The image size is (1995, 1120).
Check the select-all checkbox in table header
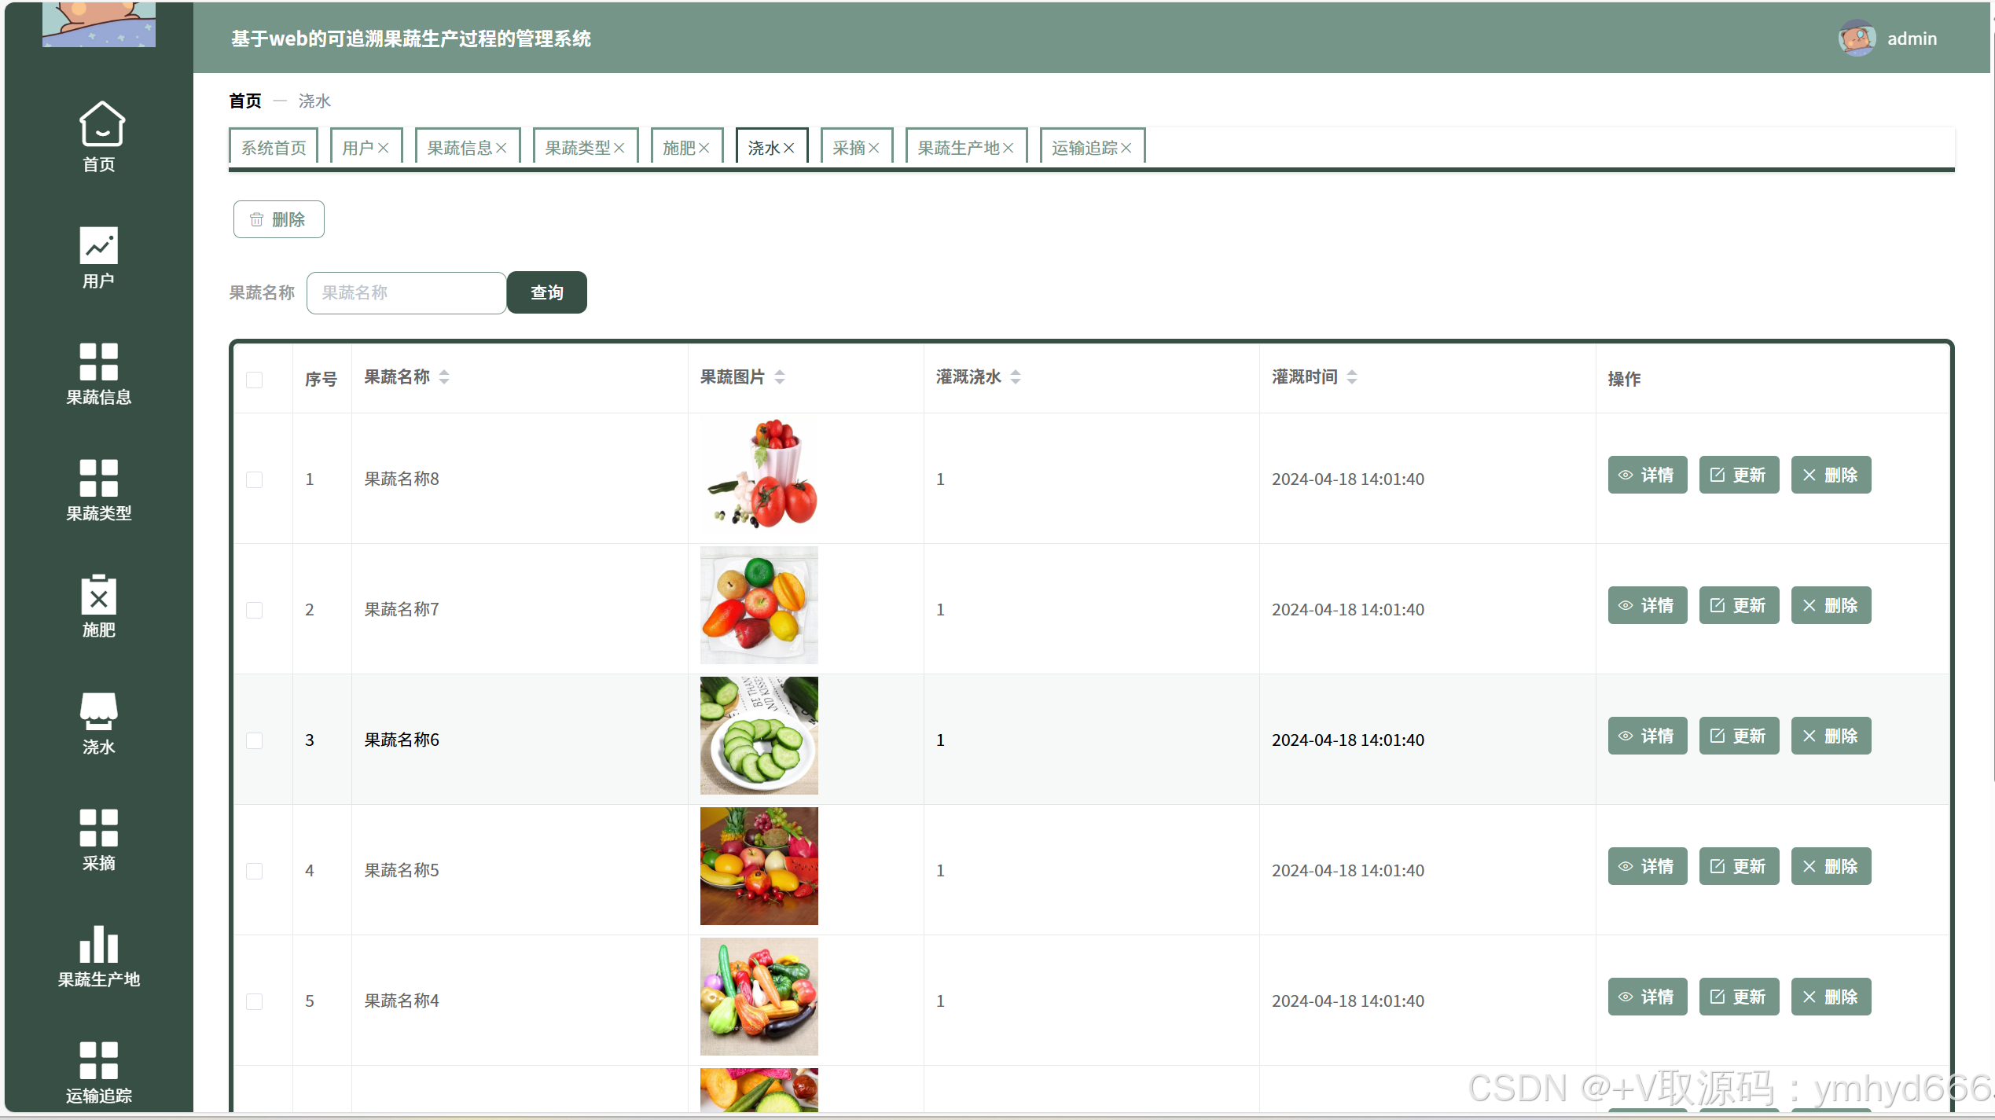[254, 380]
